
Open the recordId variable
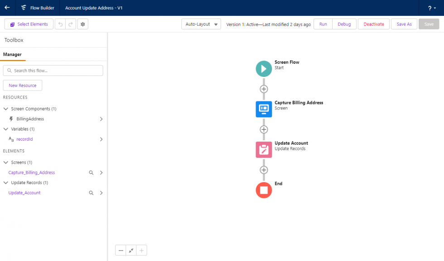(24, 139)
